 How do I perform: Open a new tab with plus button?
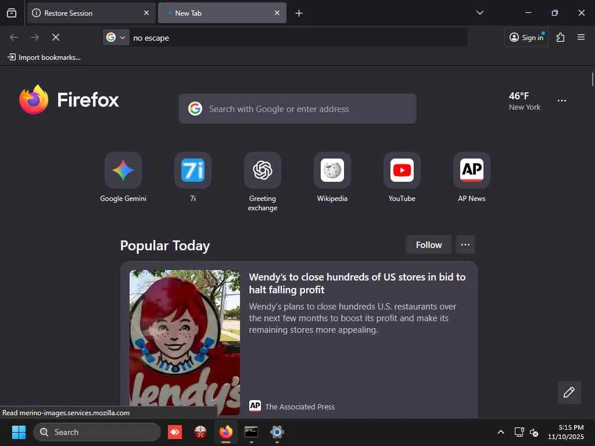[299, 13]
